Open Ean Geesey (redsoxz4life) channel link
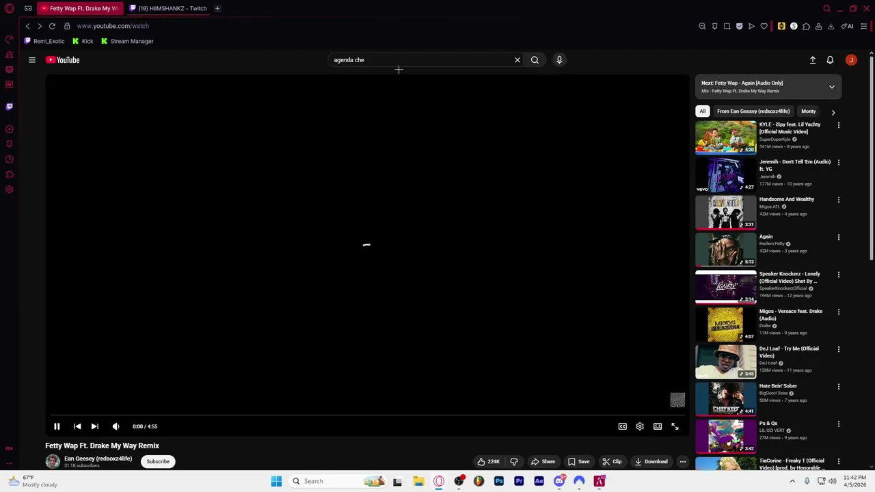This screenshot has height=492, width=875. tap(98, 459)
